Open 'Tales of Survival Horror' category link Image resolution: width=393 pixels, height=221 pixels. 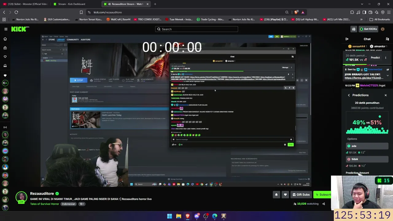(45, 204)
